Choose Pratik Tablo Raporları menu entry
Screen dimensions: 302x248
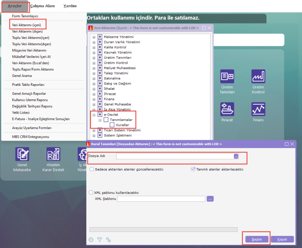point(28,85)
